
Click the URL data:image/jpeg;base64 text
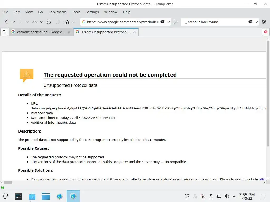[x=148, y=108]
